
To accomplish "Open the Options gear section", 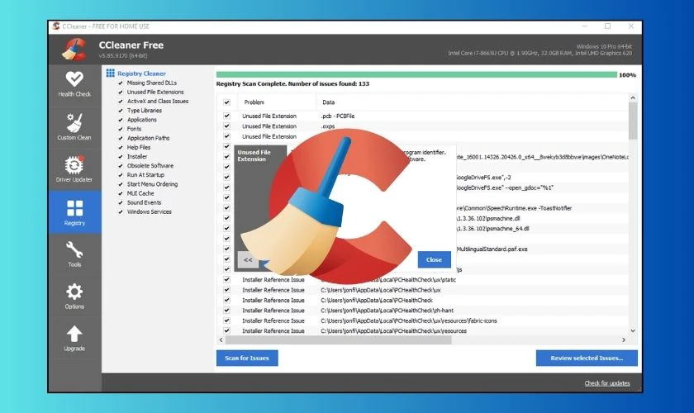I will [74, 297].
